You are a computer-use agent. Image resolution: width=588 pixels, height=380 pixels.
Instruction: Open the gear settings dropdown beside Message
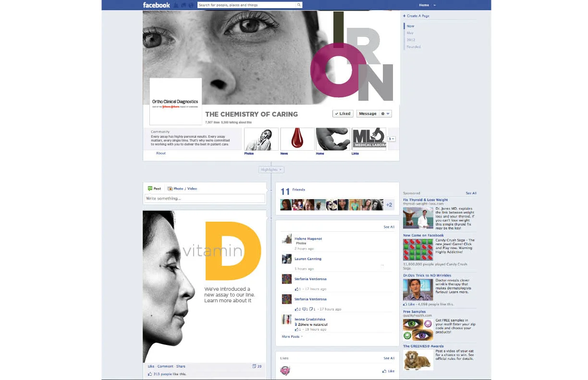pyautogui.click(x=386, y=114)
